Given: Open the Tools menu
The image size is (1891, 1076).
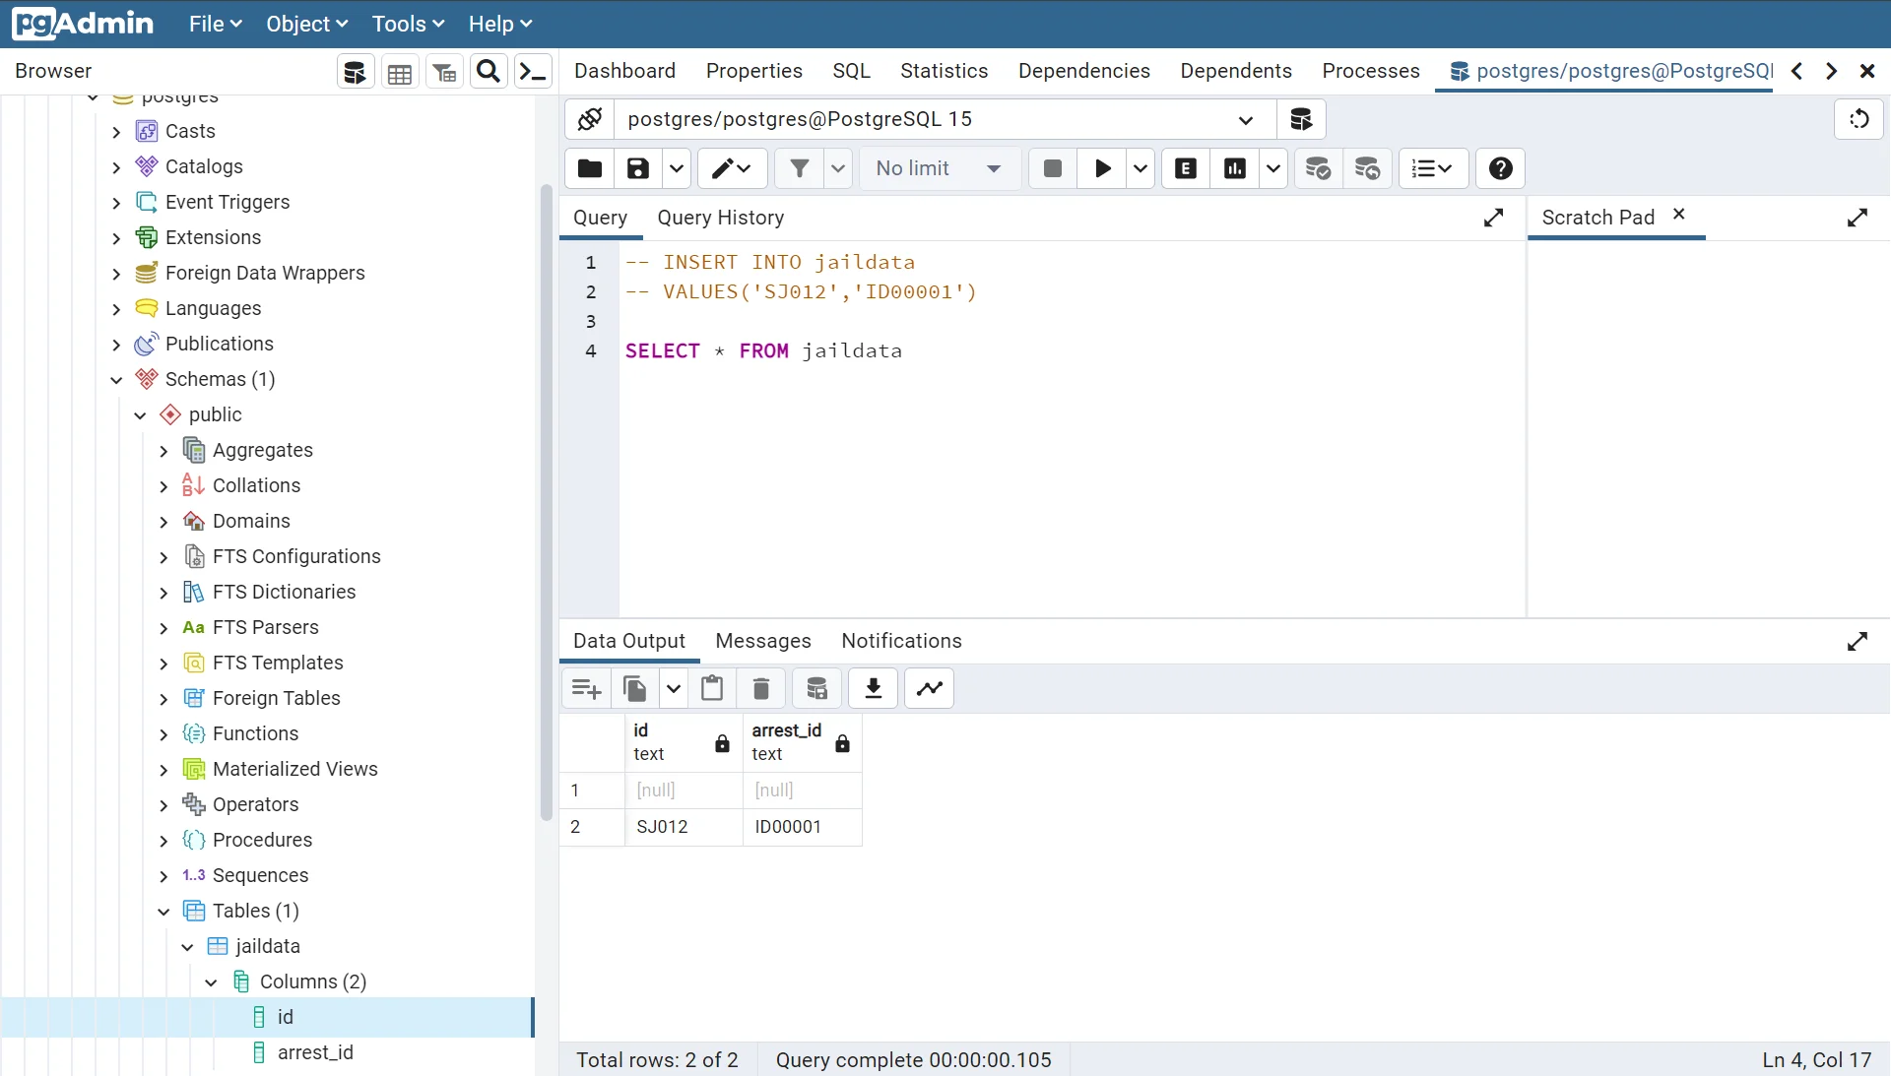Looking at the screenshot, I should point(408,24).
